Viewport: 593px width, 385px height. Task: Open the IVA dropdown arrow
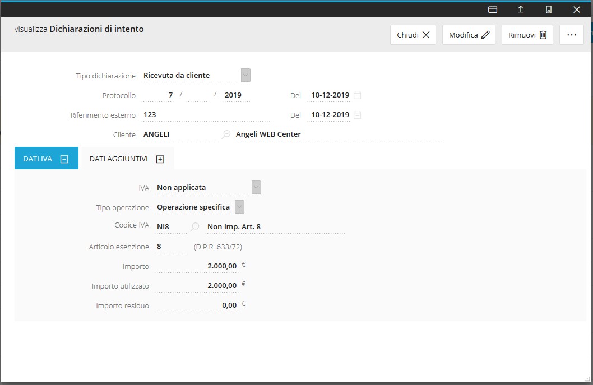(x=256, y=187)
